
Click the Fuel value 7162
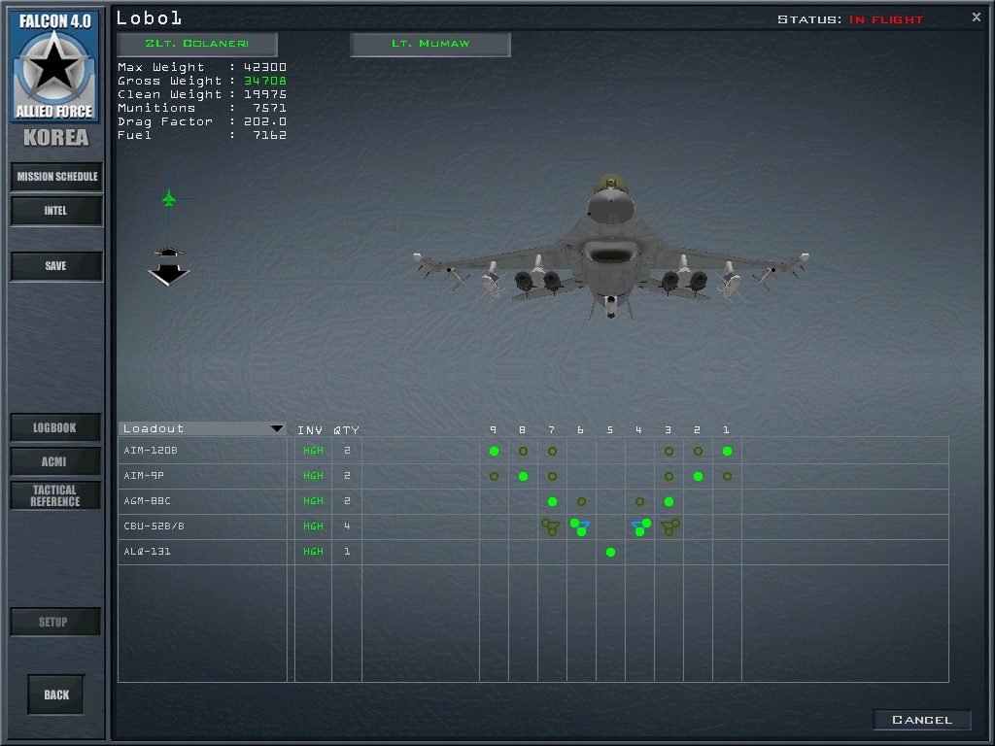269,135
